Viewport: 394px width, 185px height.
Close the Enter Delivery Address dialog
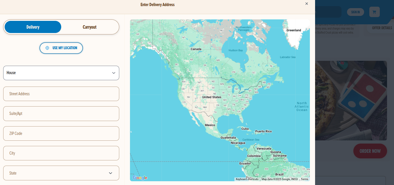[307, 4]
